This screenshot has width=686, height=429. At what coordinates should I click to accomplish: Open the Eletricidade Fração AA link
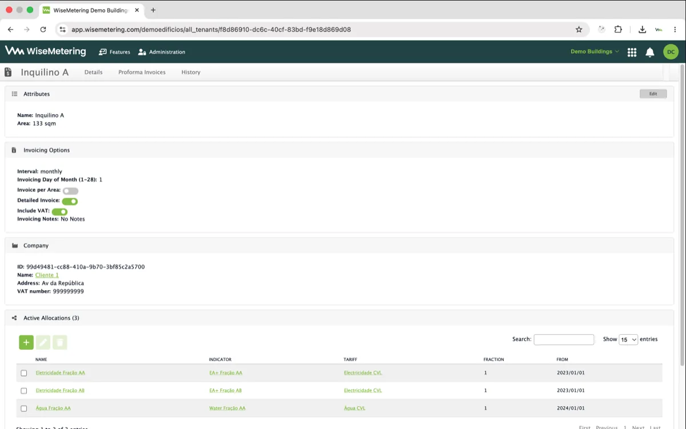(x=60, y=373)
